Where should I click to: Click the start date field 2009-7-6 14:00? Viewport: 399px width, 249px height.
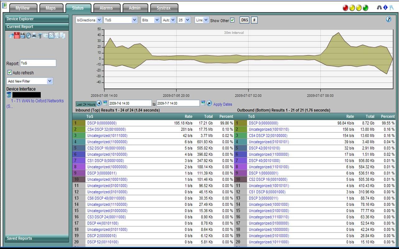pyautogui.click(x=130, y=103)
